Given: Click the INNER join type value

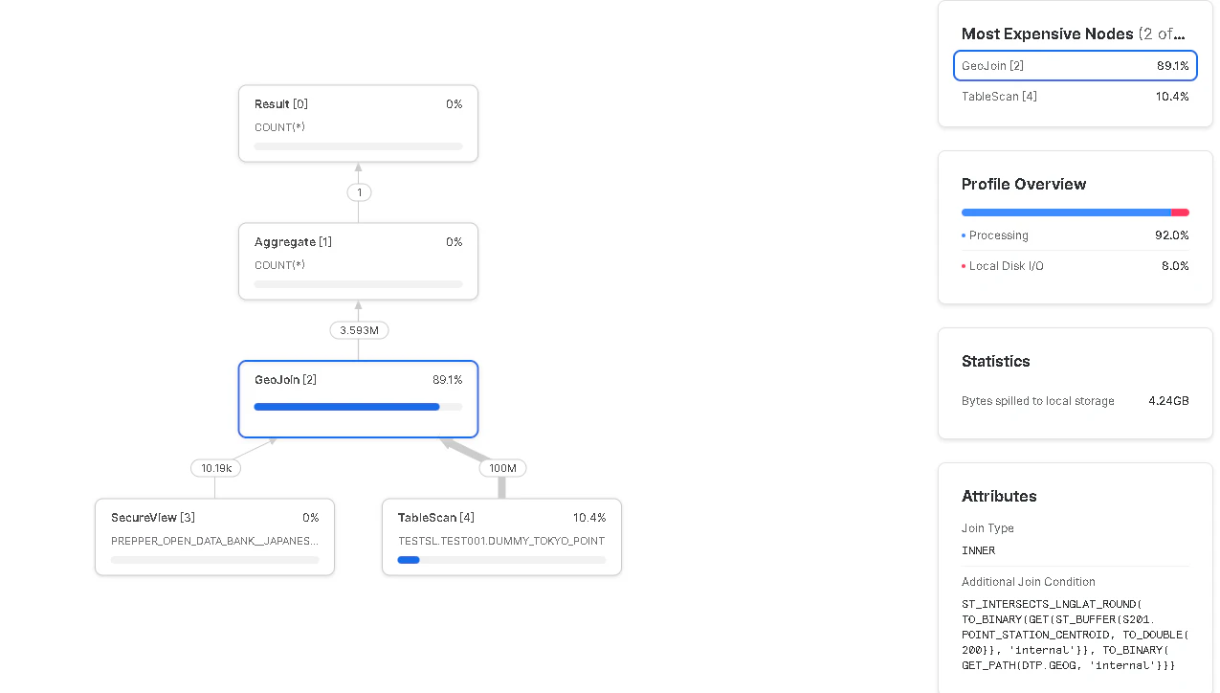Looking at the screenshot, I should pos(978,550).
